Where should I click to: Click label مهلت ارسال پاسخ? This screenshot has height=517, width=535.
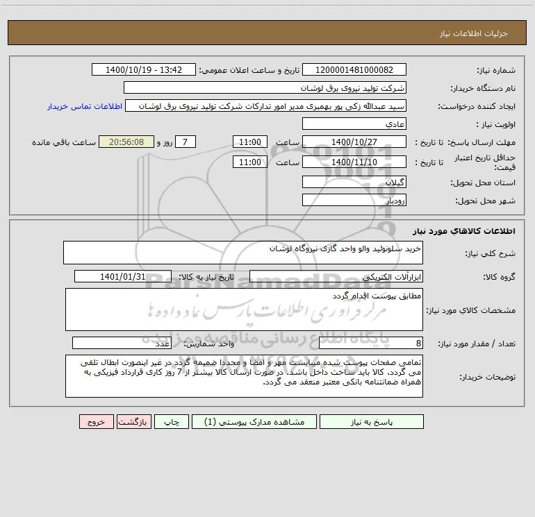(481, 142)
